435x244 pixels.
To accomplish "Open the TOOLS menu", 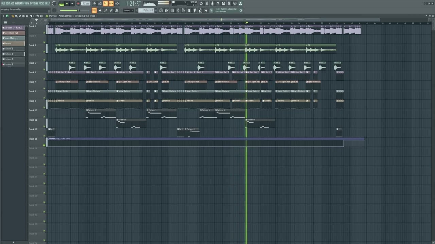I will click(x=41, y=3).
